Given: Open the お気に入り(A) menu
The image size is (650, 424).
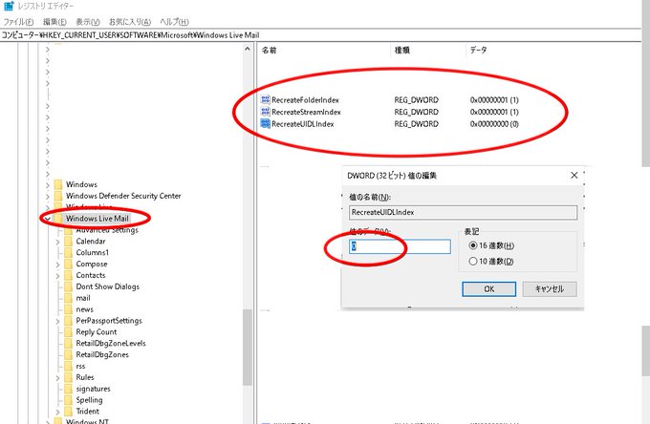Looking at the screenshot, I should 130,22.
